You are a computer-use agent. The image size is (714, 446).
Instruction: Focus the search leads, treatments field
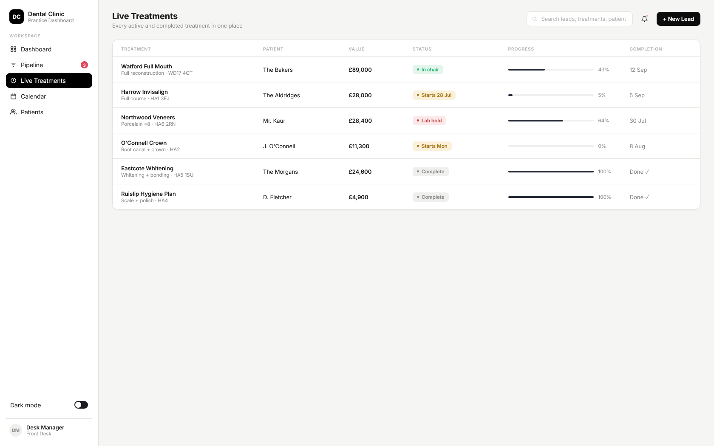(580, 19)
